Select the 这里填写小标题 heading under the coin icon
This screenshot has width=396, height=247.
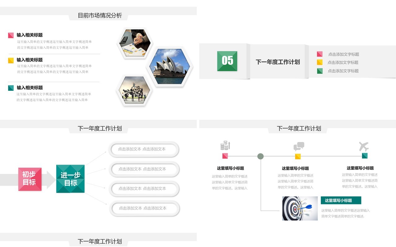[x=230, y=168]
